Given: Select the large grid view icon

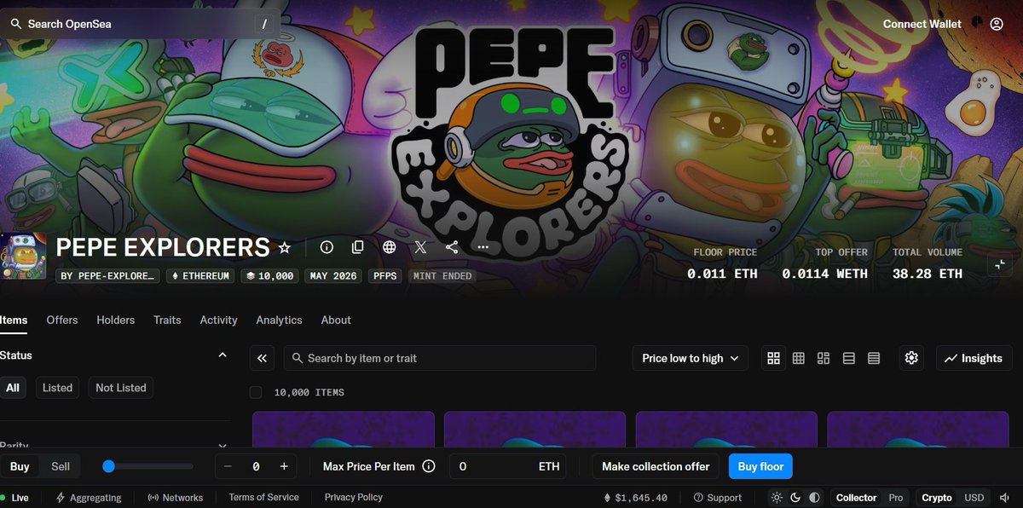Looking at the screenshot, I should coord(773,358).
